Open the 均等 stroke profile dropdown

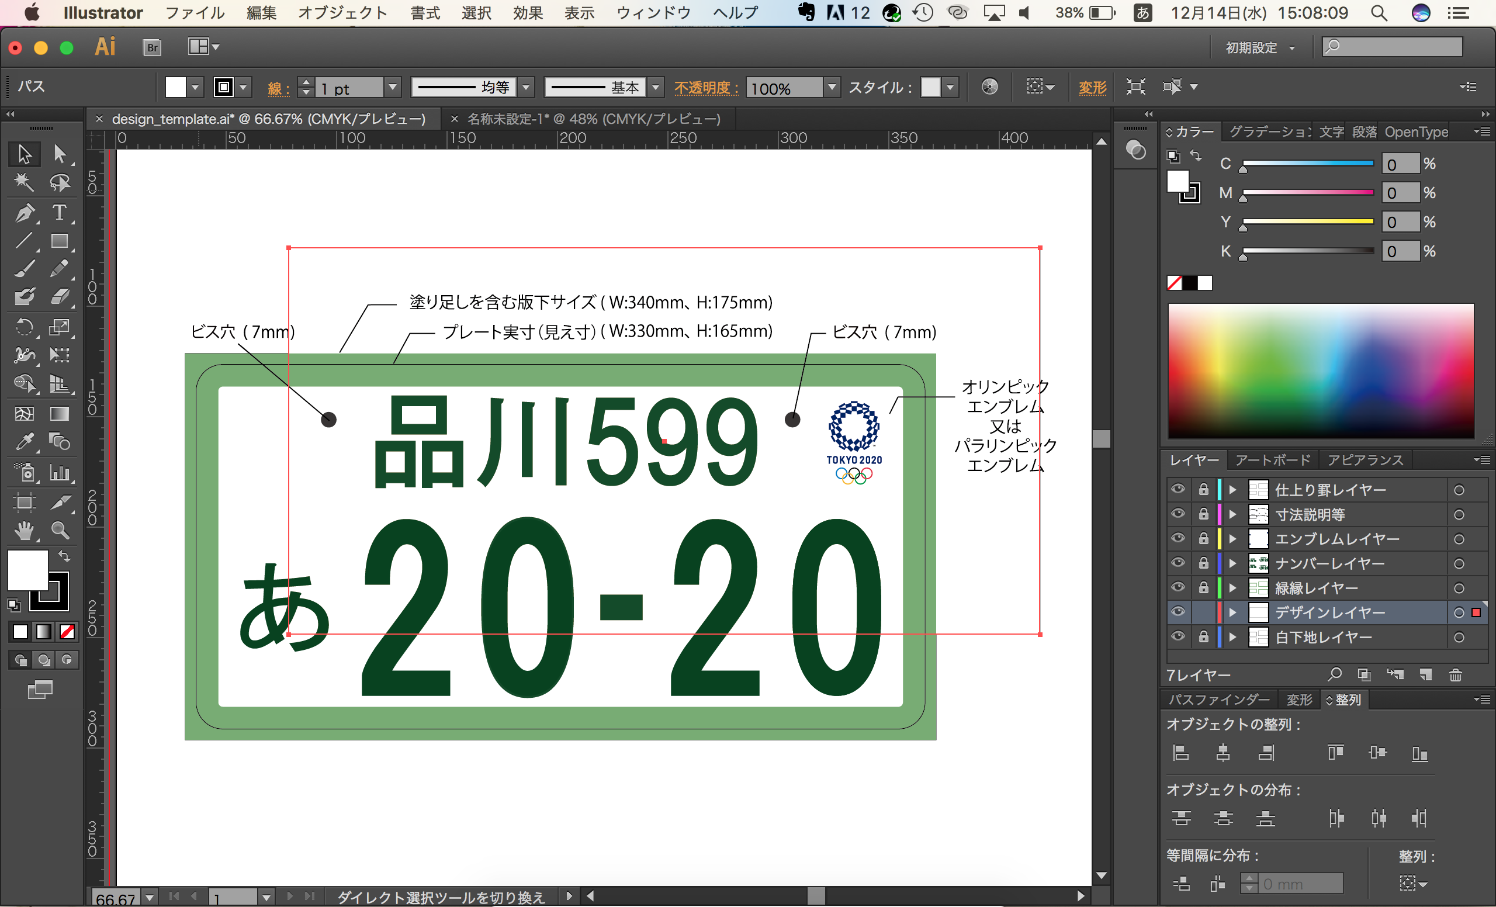click(x=526, y=88)
